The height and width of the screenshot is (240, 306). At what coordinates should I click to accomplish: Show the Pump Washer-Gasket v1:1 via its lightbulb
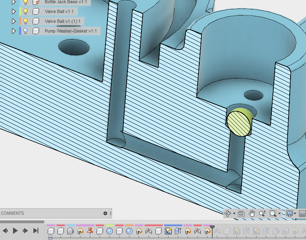pos(25,31)
